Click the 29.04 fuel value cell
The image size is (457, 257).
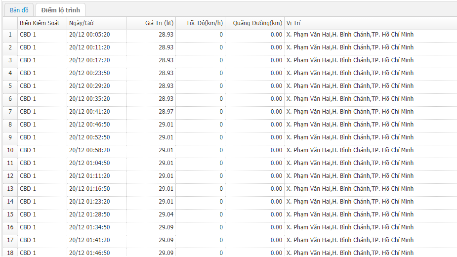click(166, 214)
